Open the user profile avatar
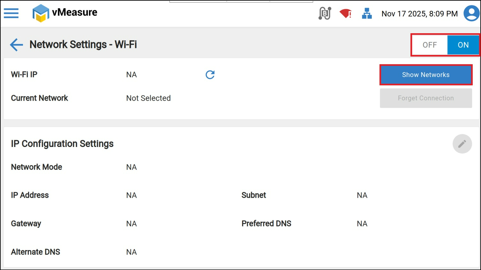This screenshot has height=270, width=481. pyautogui.click(x=471, y=13)
